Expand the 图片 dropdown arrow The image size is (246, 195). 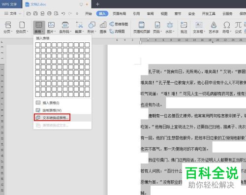click(x=55, y=32)
